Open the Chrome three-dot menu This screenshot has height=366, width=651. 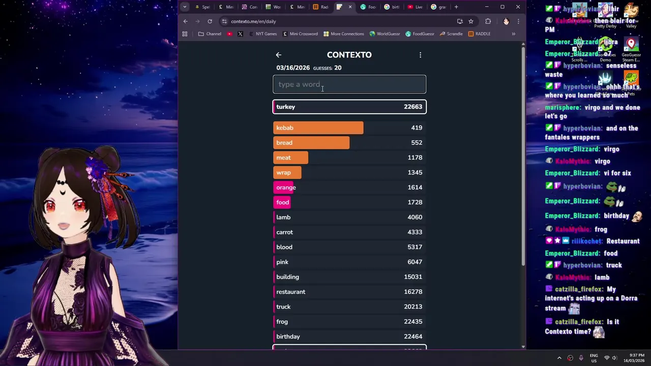(x=518, y=21)
